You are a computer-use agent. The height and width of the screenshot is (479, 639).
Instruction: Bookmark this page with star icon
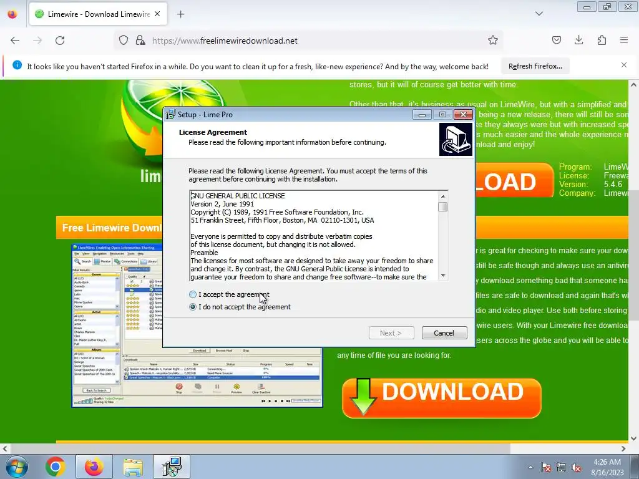(x=493, y=41)
